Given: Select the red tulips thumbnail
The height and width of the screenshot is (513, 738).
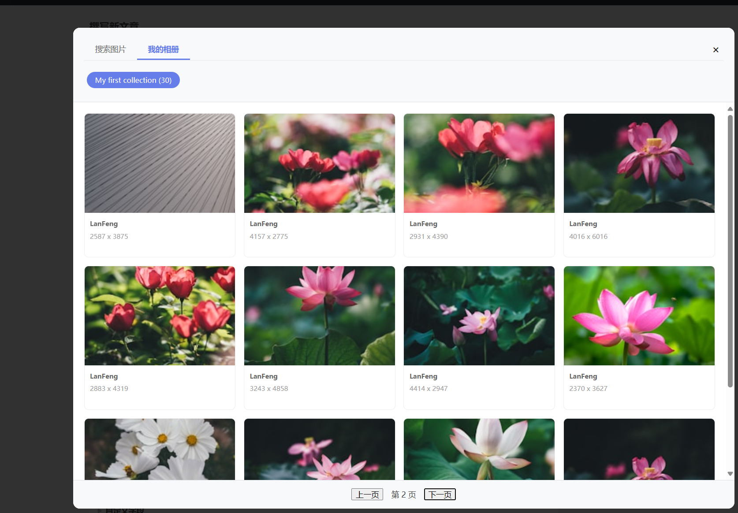Looking at the screenshot, I should point(160,316).
